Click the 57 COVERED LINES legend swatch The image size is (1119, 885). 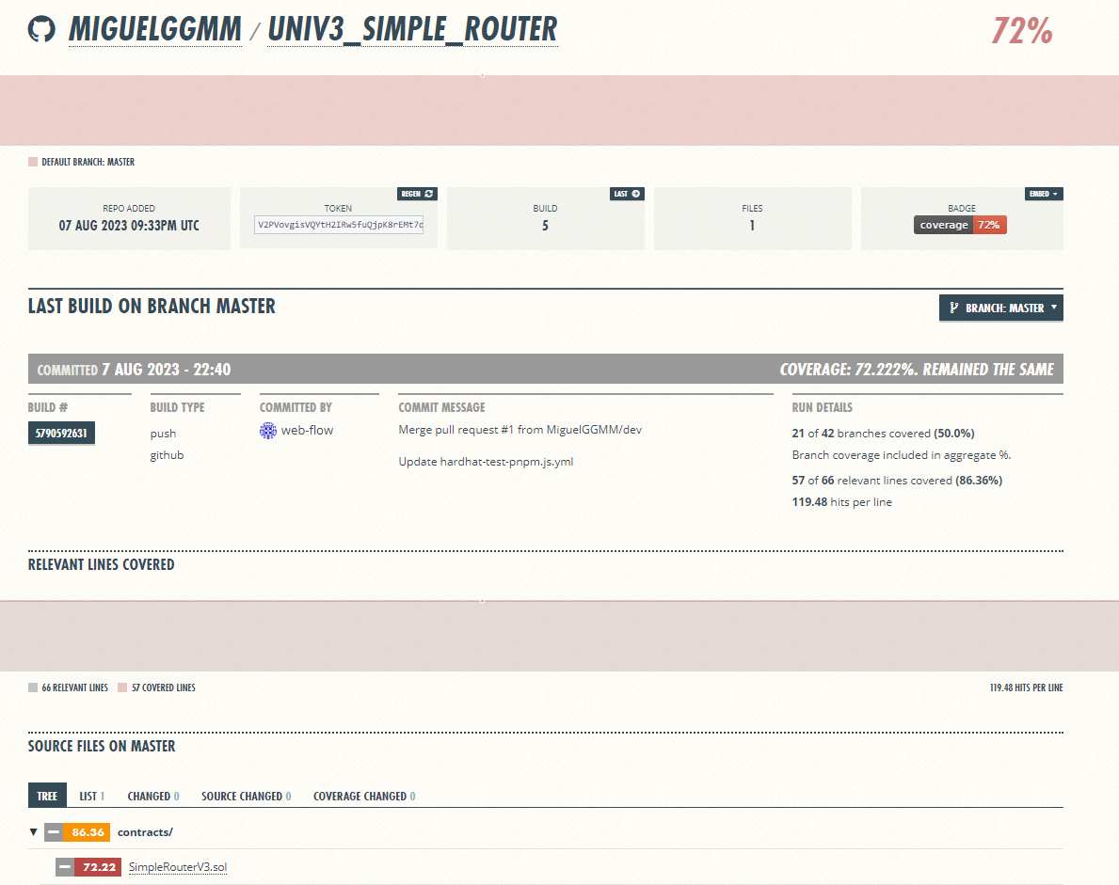click(x=122, y=687)
